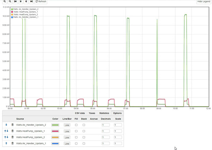
Task: Jump to earliest data with rewind icon
Action: coord(15,1)
